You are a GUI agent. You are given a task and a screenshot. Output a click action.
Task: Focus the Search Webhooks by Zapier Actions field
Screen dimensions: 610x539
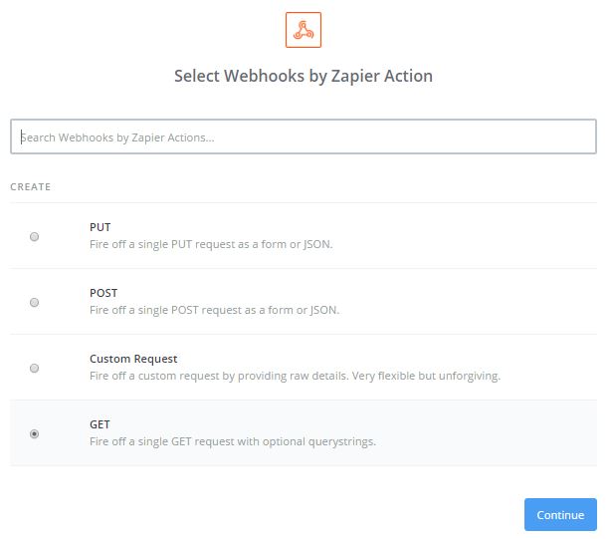[x=304, y=137]
